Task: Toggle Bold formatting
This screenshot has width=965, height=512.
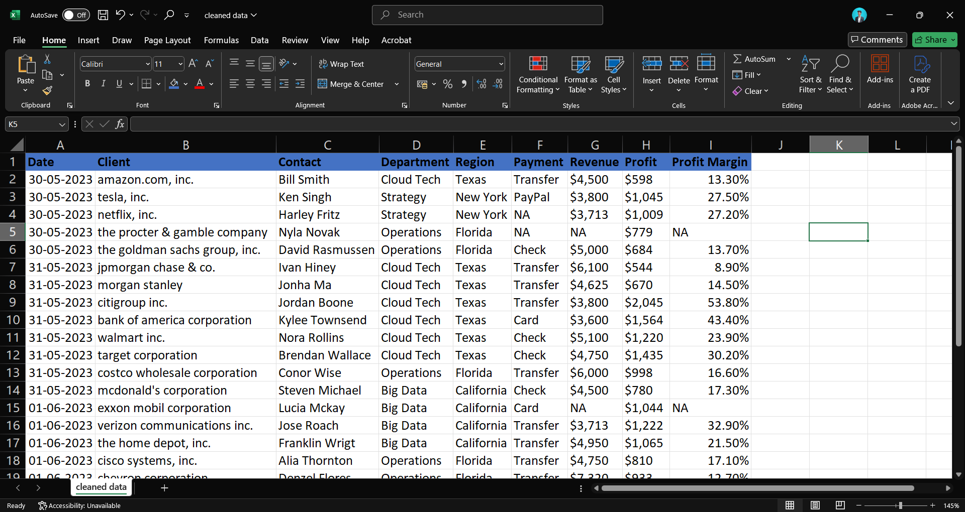Action: point(87,84)
